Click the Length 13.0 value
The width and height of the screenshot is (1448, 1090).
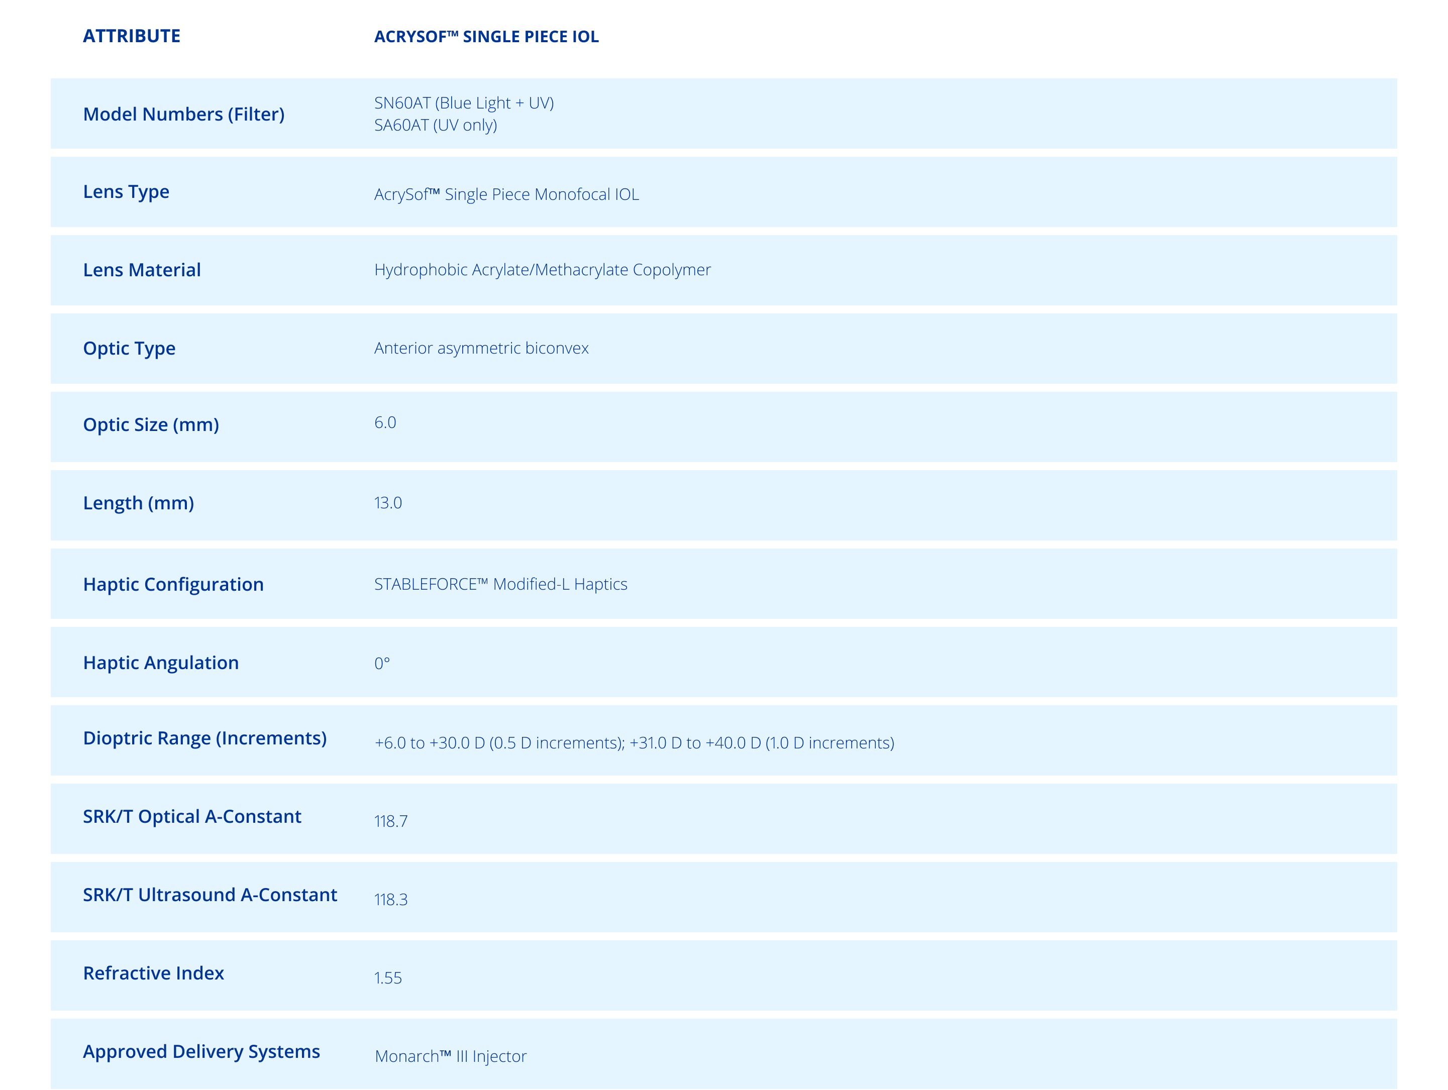(x=387, y=502)
